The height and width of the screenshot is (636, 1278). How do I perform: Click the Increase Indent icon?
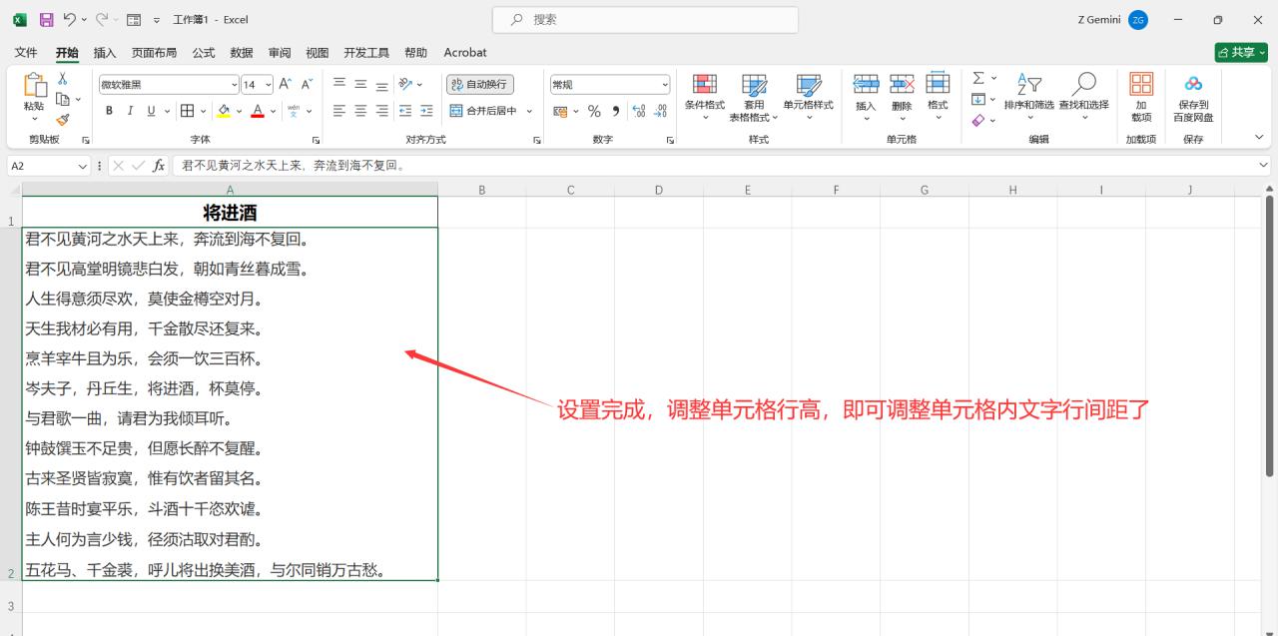coord(426,111)
